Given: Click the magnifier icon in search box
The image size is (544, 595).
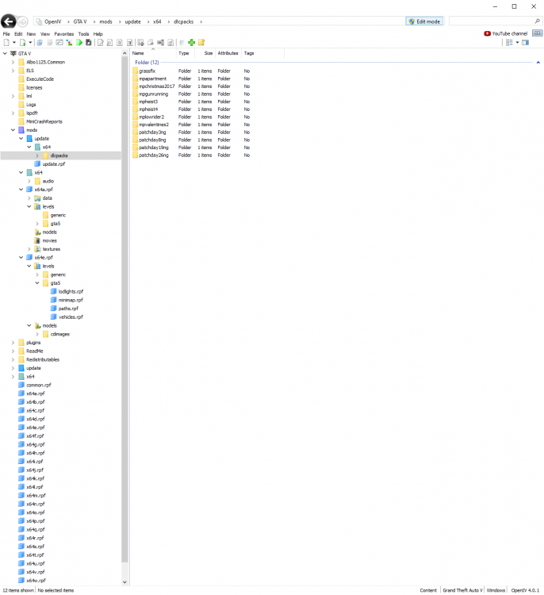Looking at the screenshot, I should click(x=537, y=21).
